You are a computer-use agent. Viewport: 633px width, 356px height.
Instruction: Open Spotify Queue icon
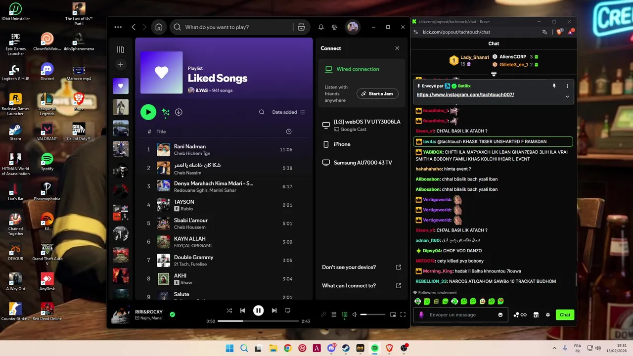click(x=334, y=314)
